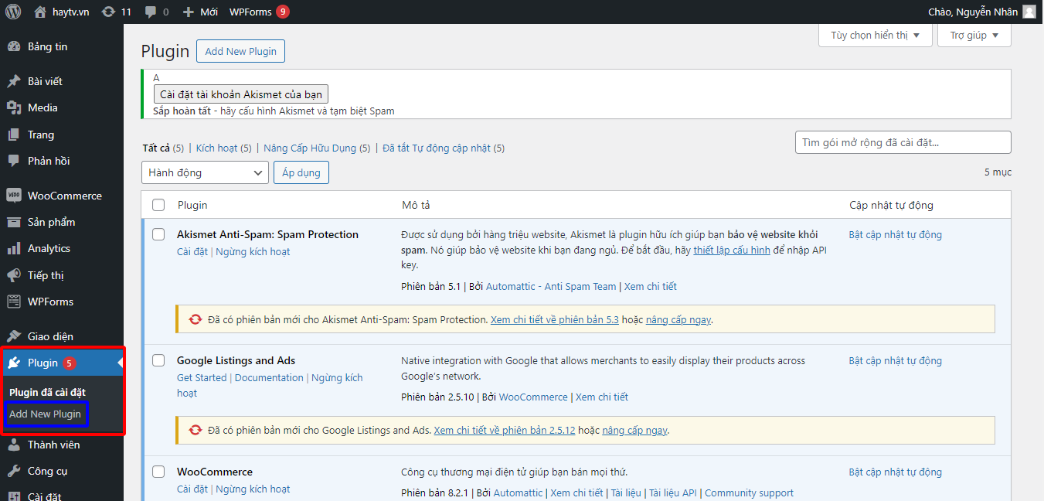Focus the installed plugins search field
The height and width of the screenshot is (501, 1044).
pos(903,142)
